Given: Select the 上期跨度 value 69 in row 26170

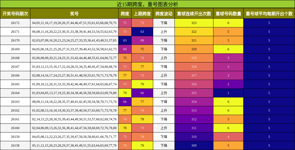Looking at the screenshot, I should [142, 40].
